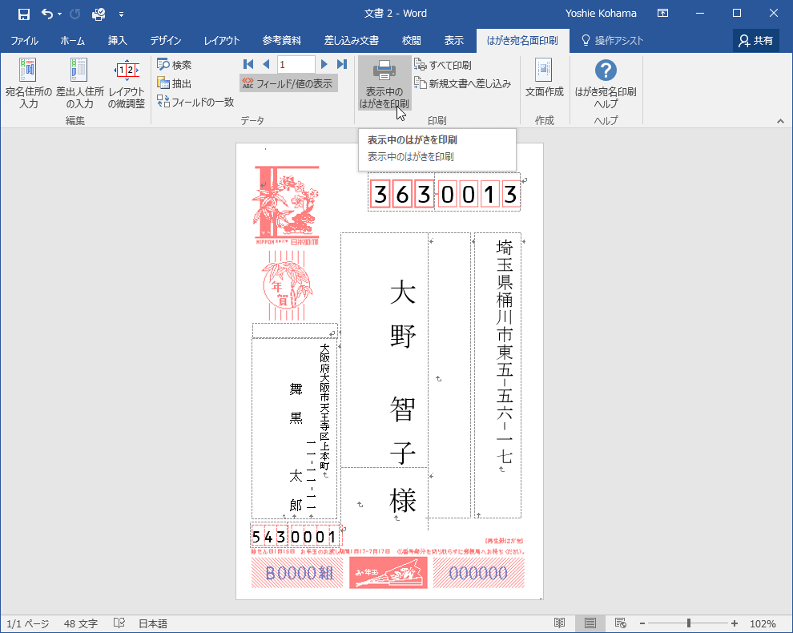Image resolution: width=793 pixels, height=633 pixels.
Task: Open the Quick Access Toolbar customize menu
Action: 122,14
